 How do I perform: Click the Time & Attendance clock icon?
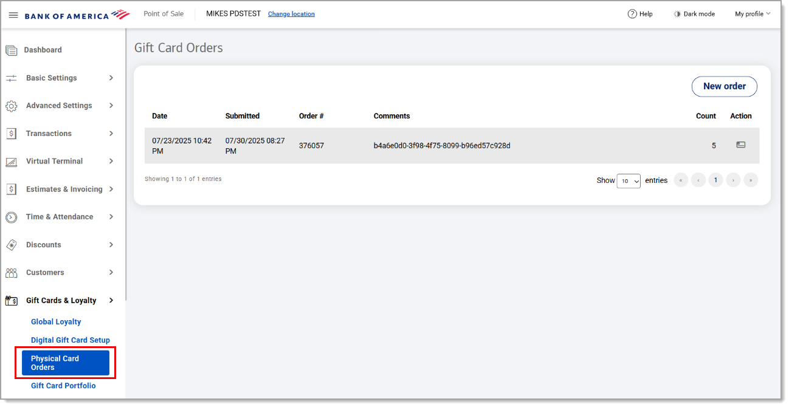click(11, 217)
